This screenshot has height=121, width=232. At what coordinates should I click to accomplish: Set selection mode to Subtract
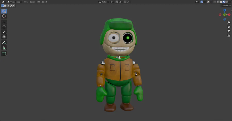(8, 6)
